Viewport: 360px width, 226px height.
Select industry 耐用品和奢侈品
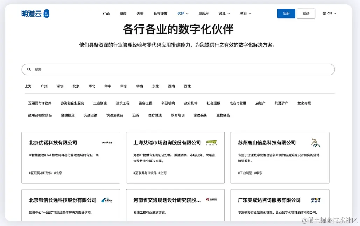pos(40,115)
